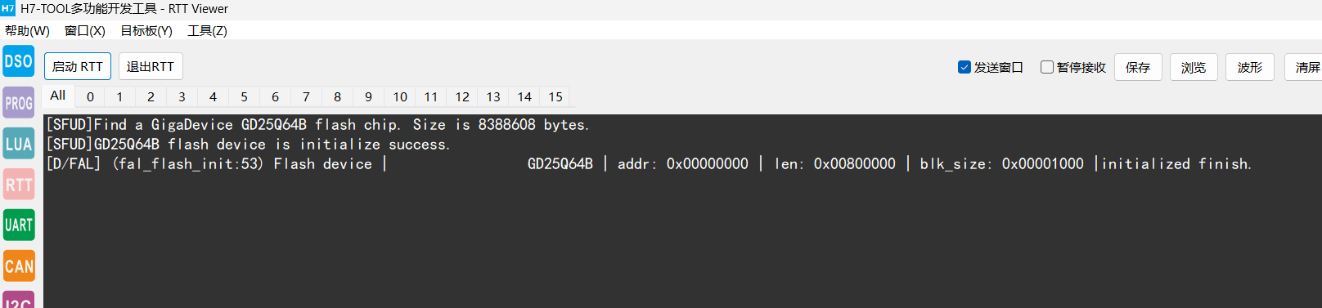Open the I2C tool sidebar icon
The image size is (1322, 308).
[x=19, y=300]
